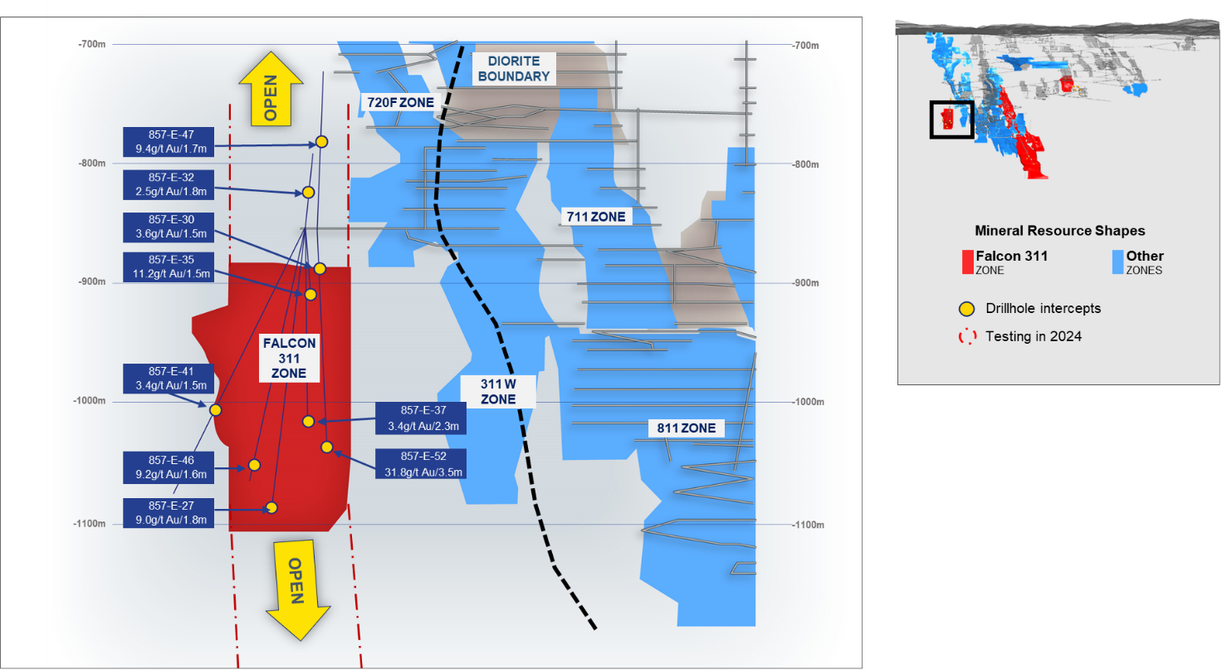Click the 811 ZONE label
This screenshot has height=670, width=1222.
pos(687,428)
